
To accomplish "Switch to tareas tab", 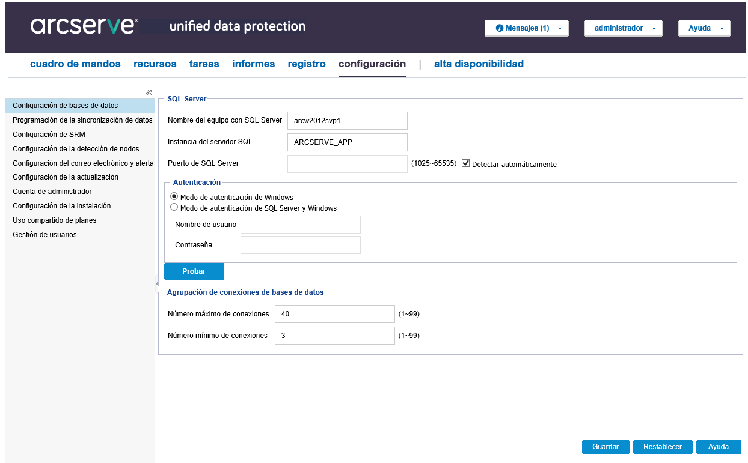I will pos(204,64).
